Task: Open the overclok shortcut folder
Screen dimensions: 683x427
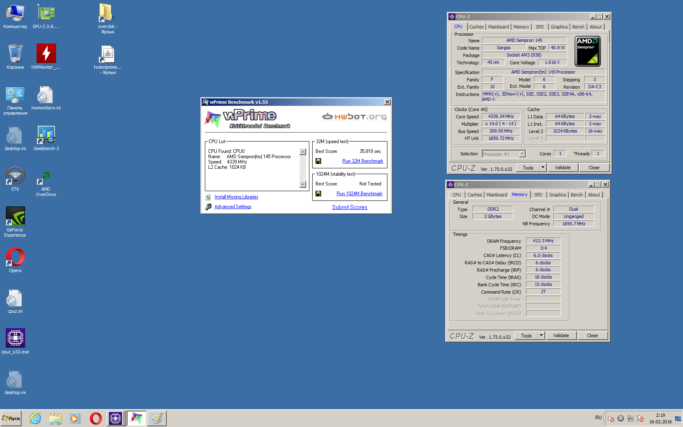Action: (108, 18)
